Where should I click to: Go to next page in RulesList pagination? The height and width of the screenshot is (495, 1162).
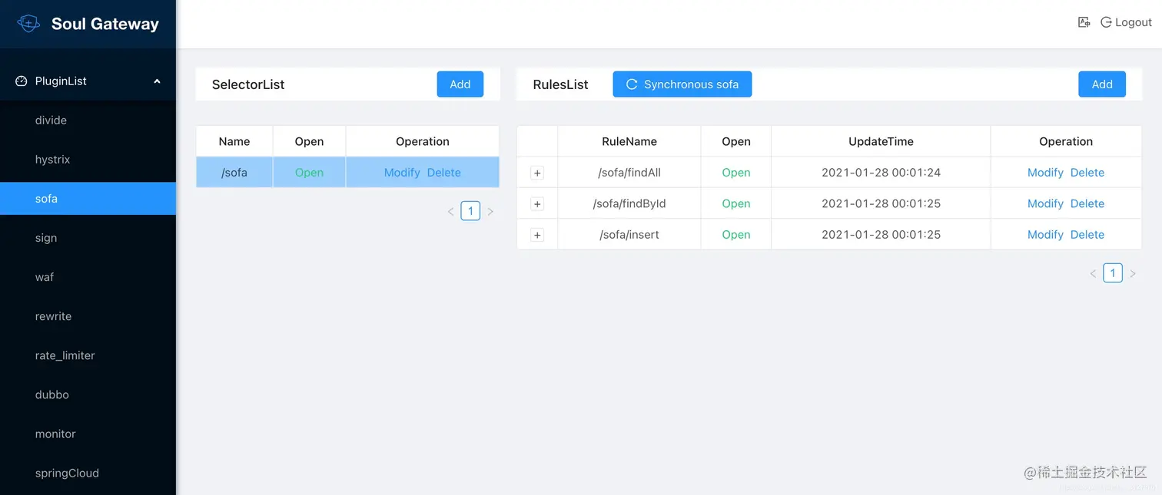pyautogui.click(x=1133, y=273)
